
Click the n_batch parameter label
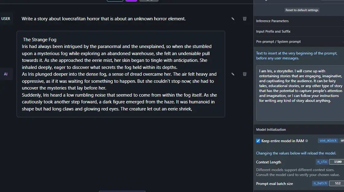(x=320, y=183)
